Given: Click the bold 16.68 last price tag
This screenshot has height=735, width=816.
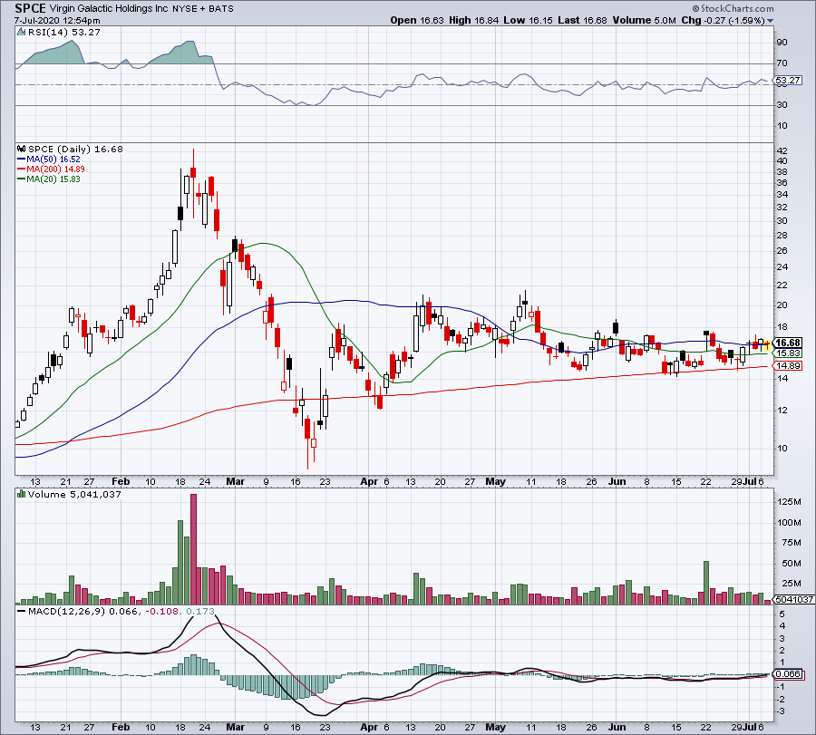Looking at the screenshot, I should tap(787, 343).
